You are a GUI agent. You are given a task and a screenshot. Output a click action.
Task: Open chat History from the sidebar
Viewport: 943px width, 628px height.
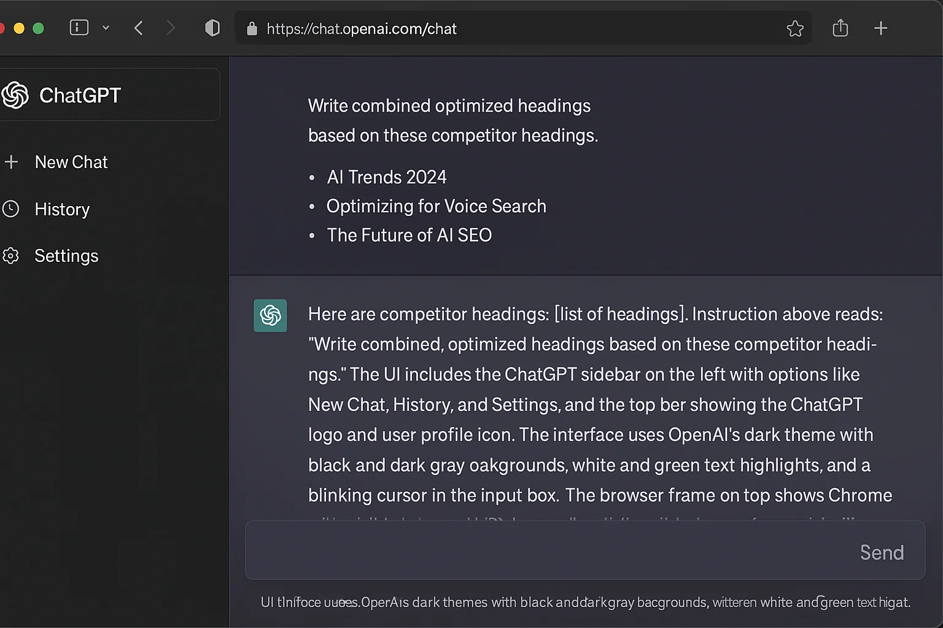click(62, 209)
